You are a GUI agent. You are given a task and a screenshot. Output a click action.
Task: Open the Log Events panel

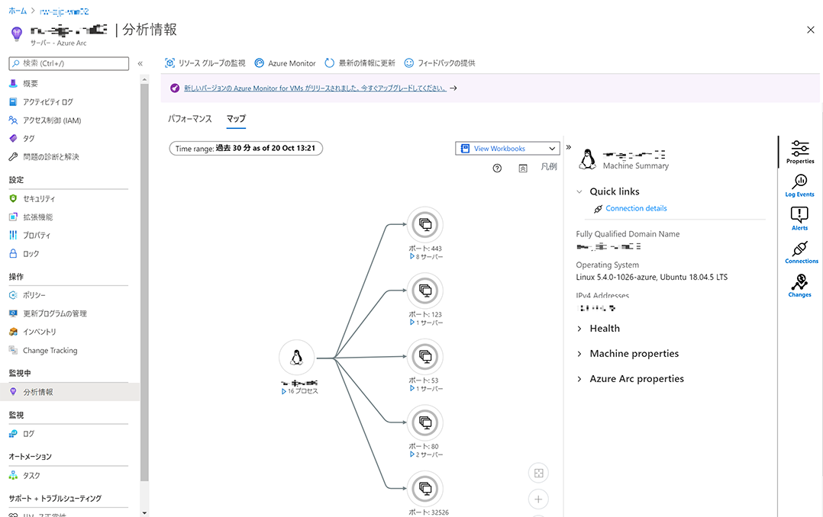(x=800, y=185)
